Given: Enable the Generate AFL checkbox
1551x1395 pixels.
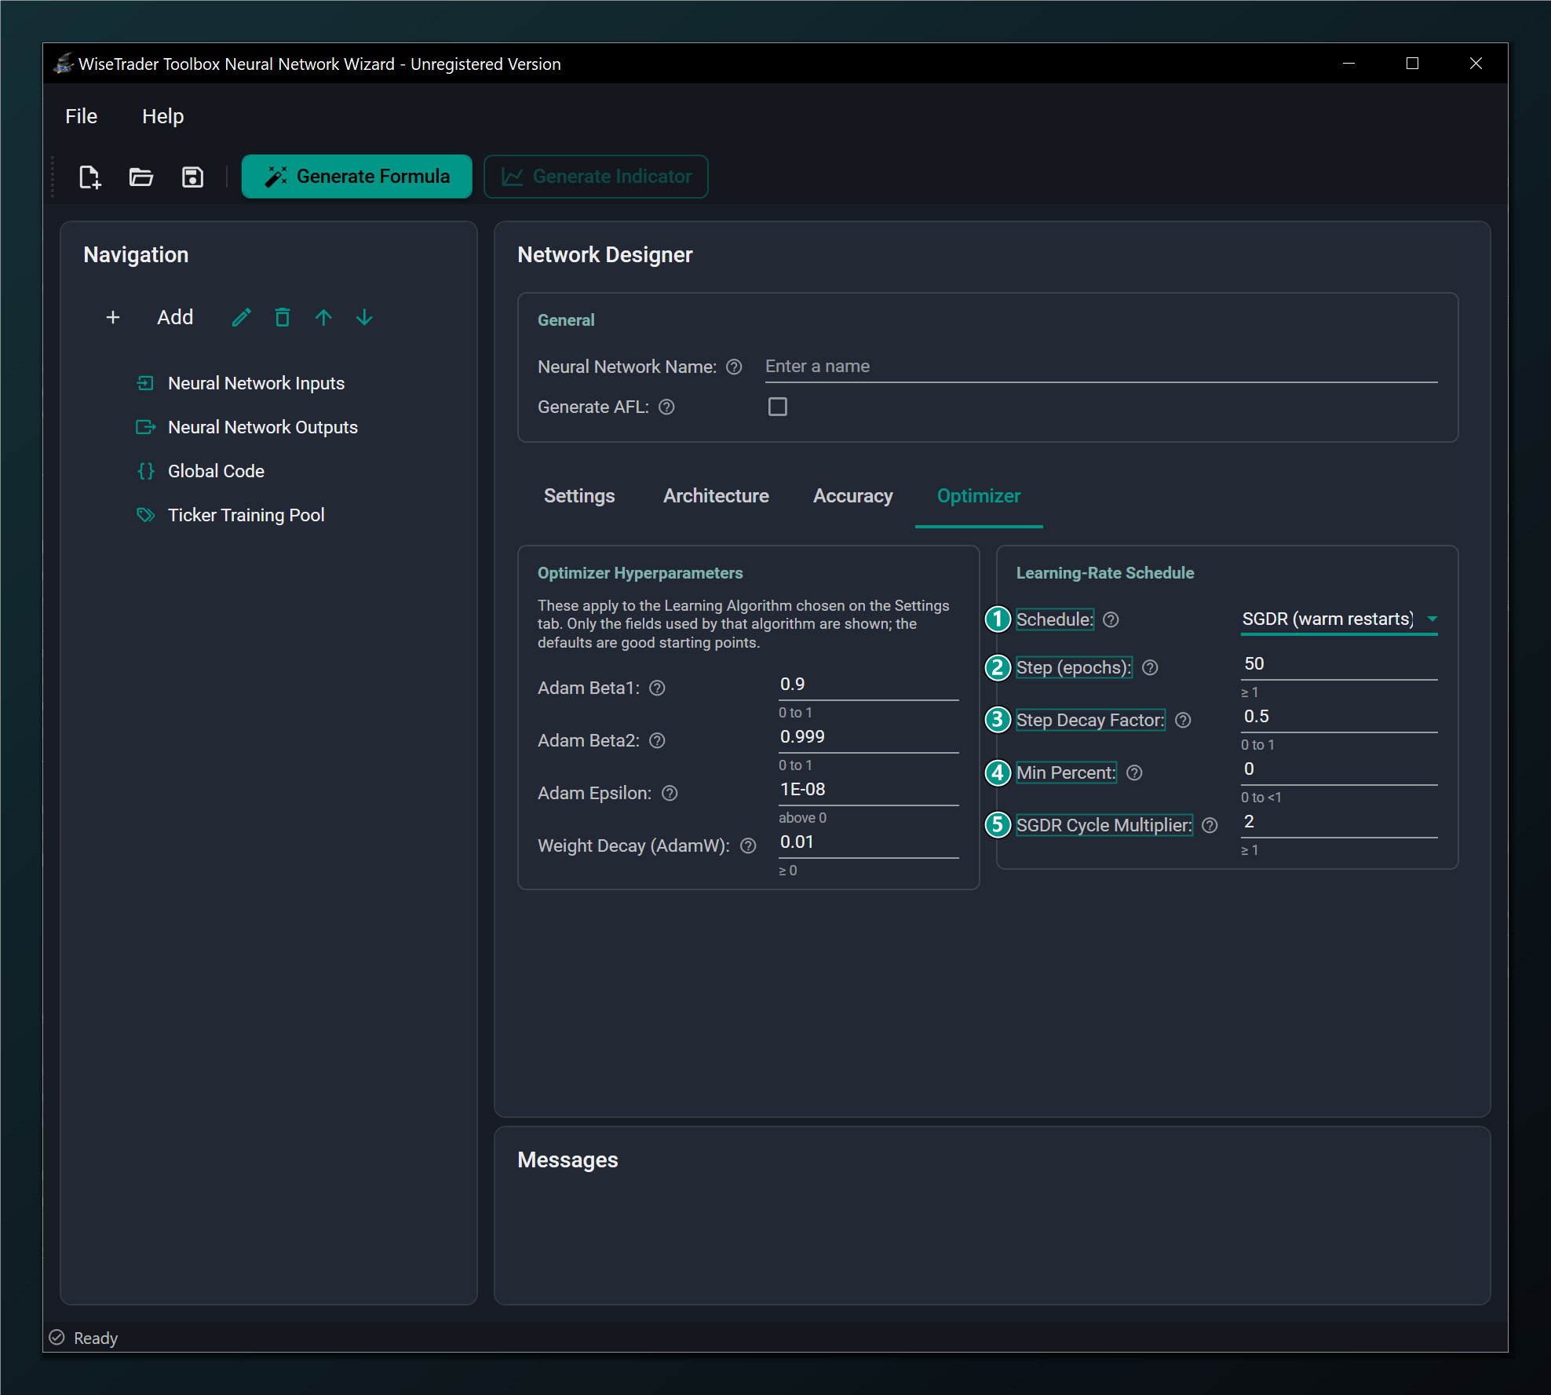Looking at the screenshot, I should pos(778,407).
